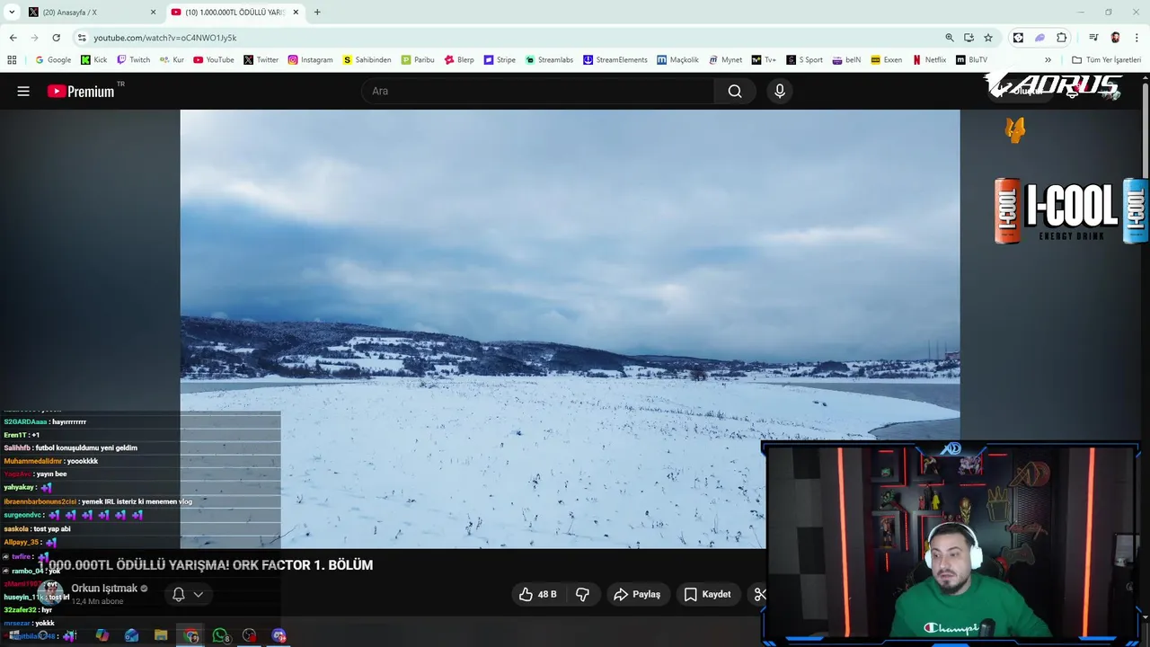Viewport: 1150px width, 647px height.
Task: Open Outlook from the taskbar
Action: (x=131, y=635)
